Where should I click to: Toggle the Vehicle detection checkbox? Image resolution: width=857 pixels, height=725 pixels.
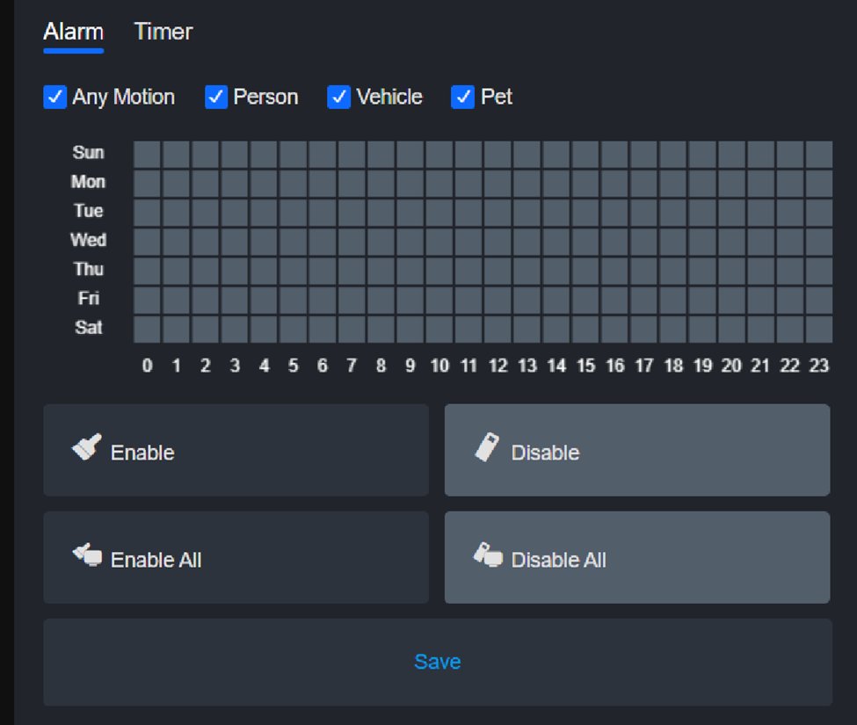(x=339, y=98)
